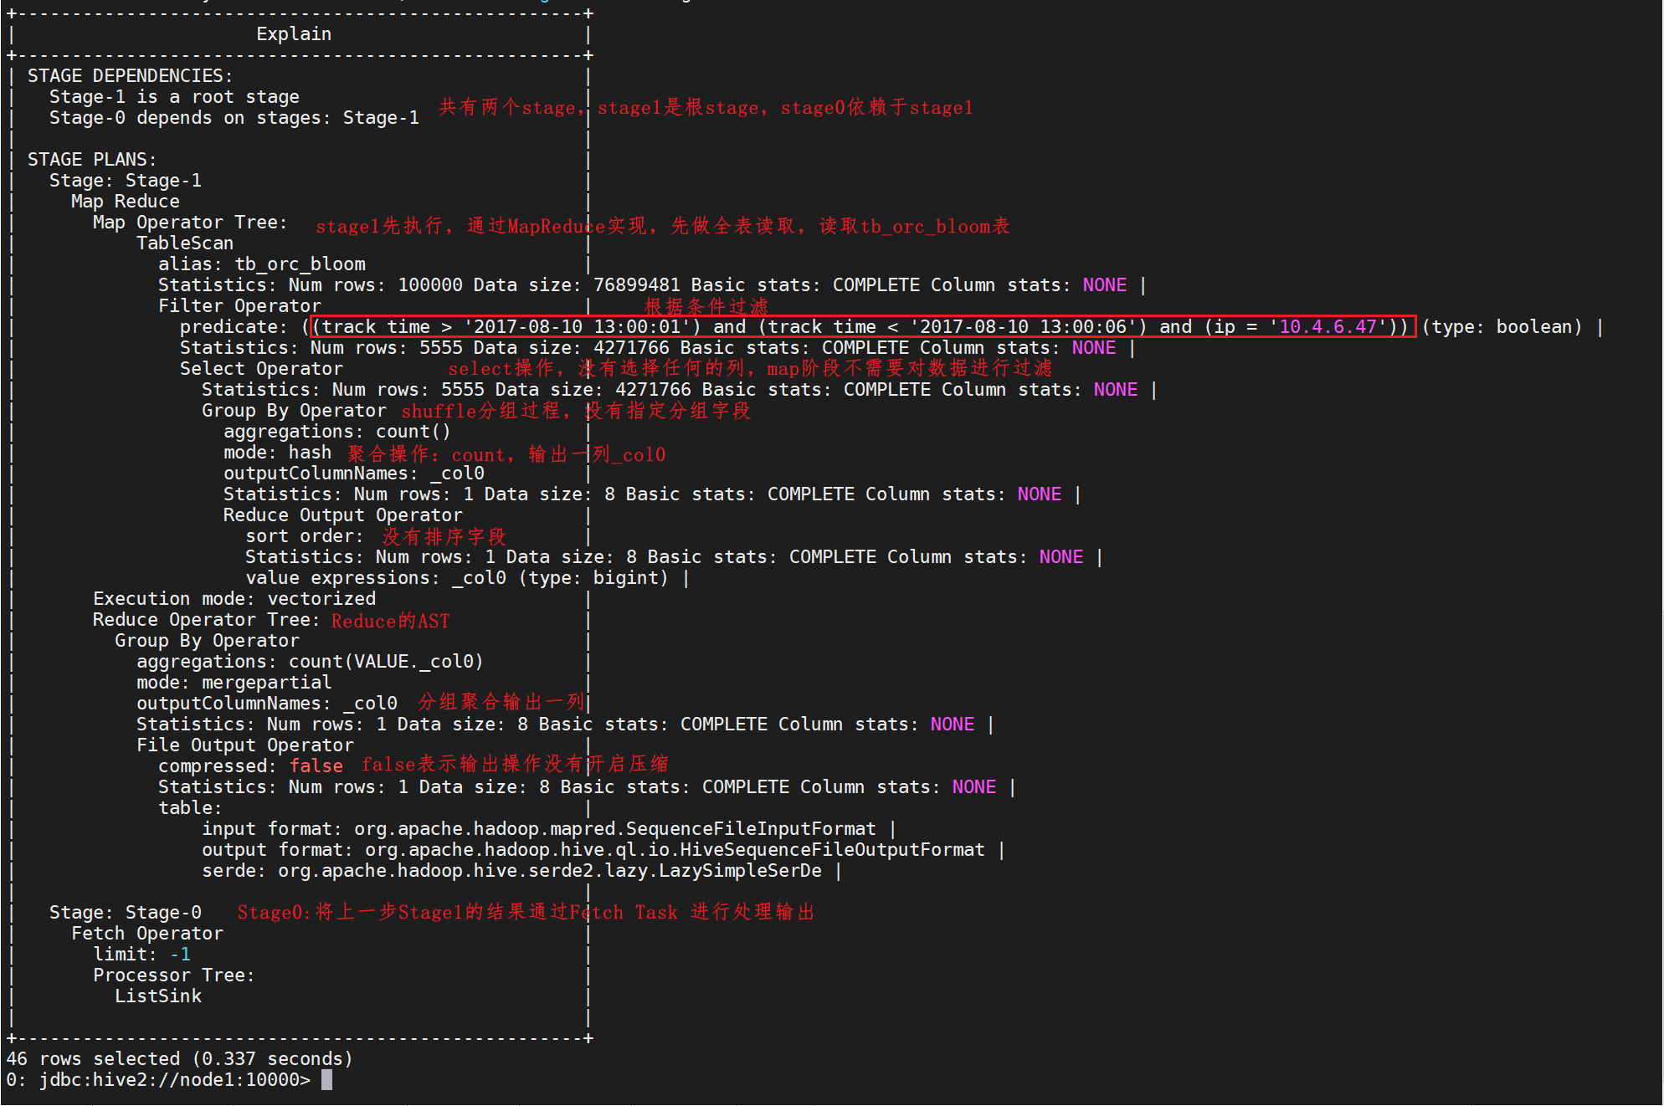Click input format SequenceFileInputFormat line
1664x1106 pixels.
(539, 829)
